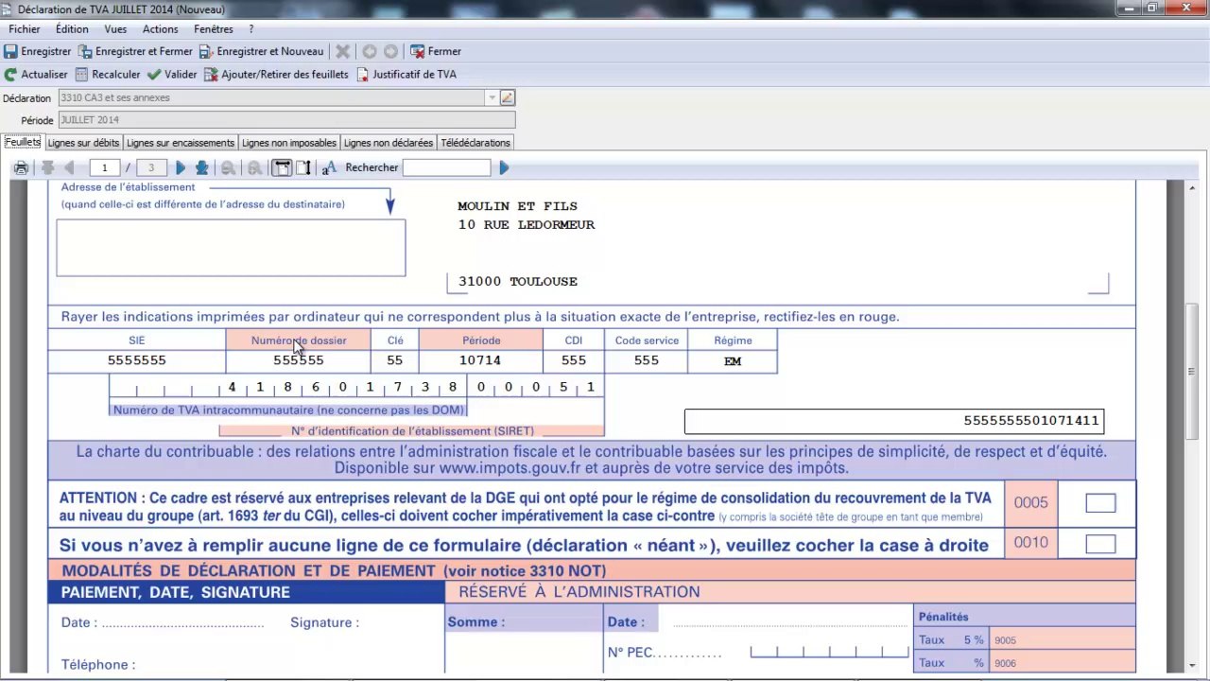Click the zoom out magnifier icon

228,168
